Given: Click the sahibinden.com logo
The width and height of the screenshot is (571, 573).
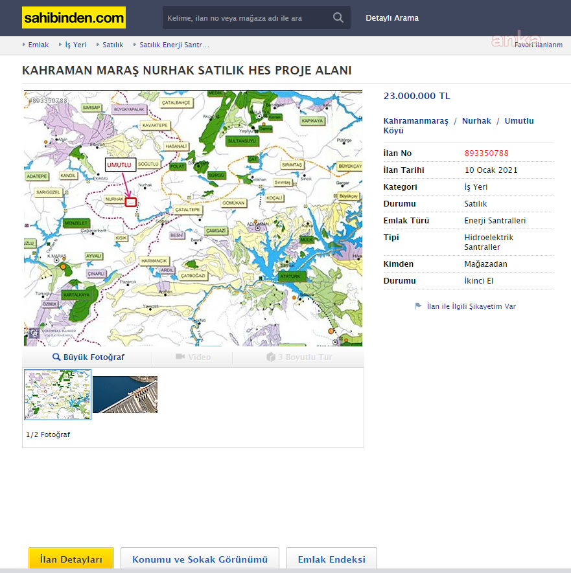Looking at the screenshot, I should coord(73,18).
